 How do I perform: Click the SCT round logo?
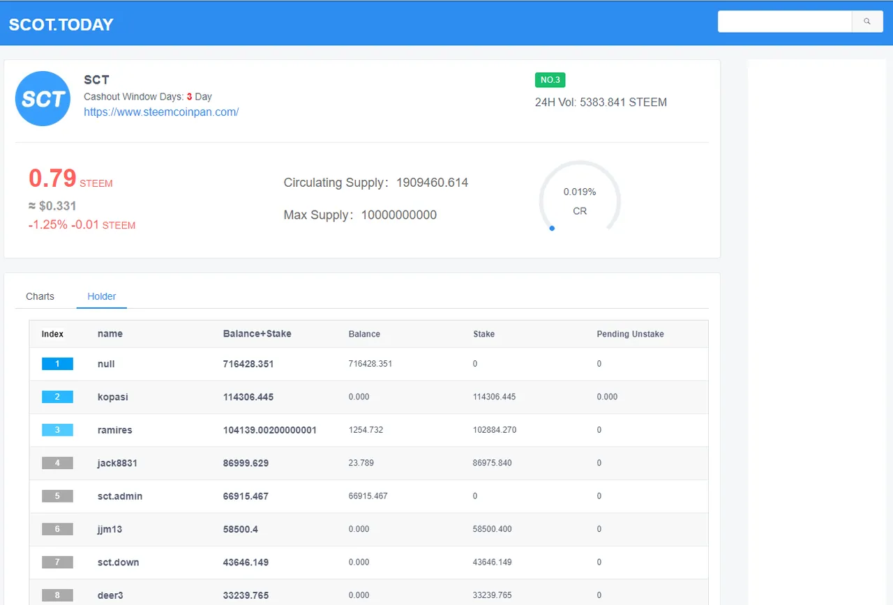(43, 99)
